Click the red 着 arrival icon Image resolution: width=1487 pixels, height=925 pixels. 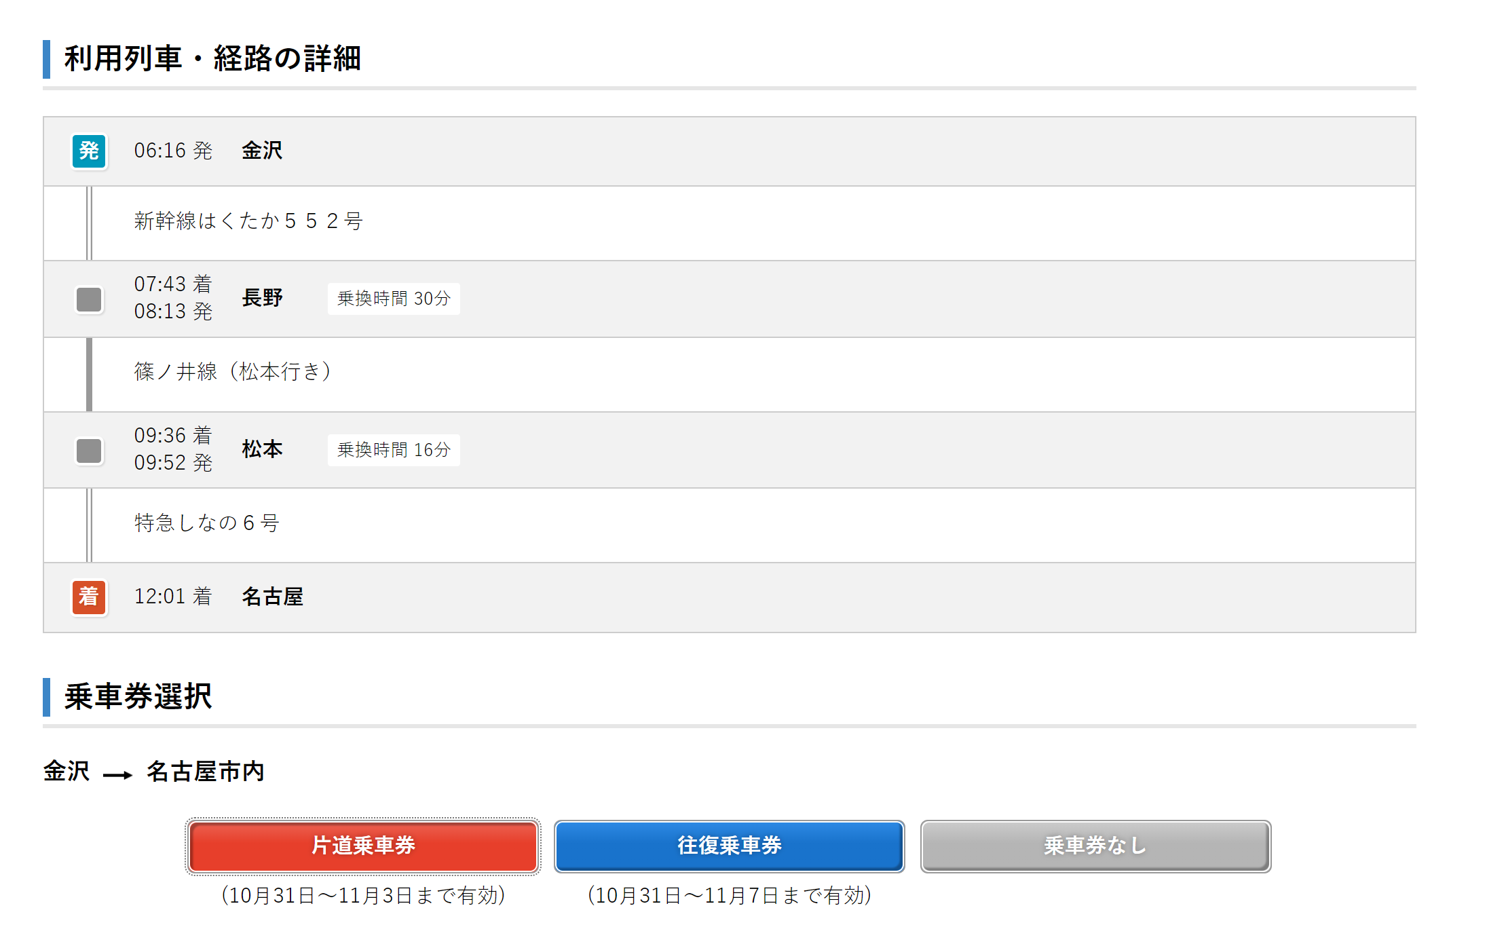[89, 597]
